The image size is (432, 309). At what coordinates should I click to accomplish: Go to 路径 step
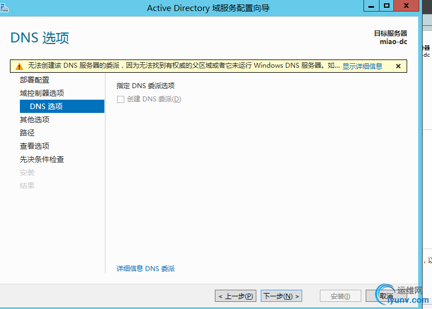pos(27,133)
